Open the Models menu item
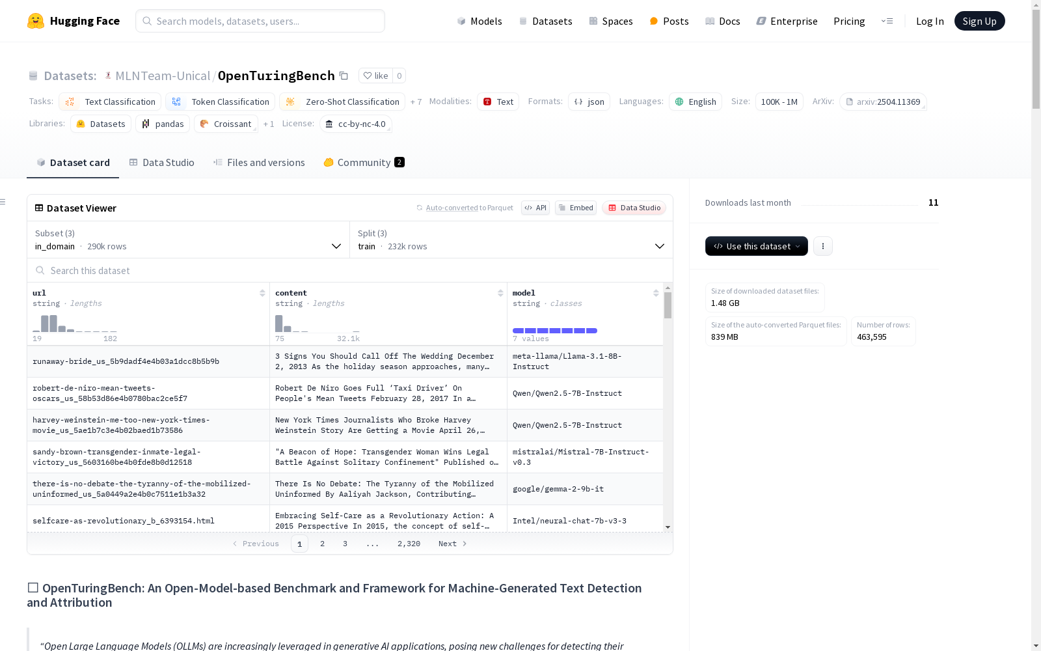Screen dimensions: 1041x651 (x=480, y=21)
